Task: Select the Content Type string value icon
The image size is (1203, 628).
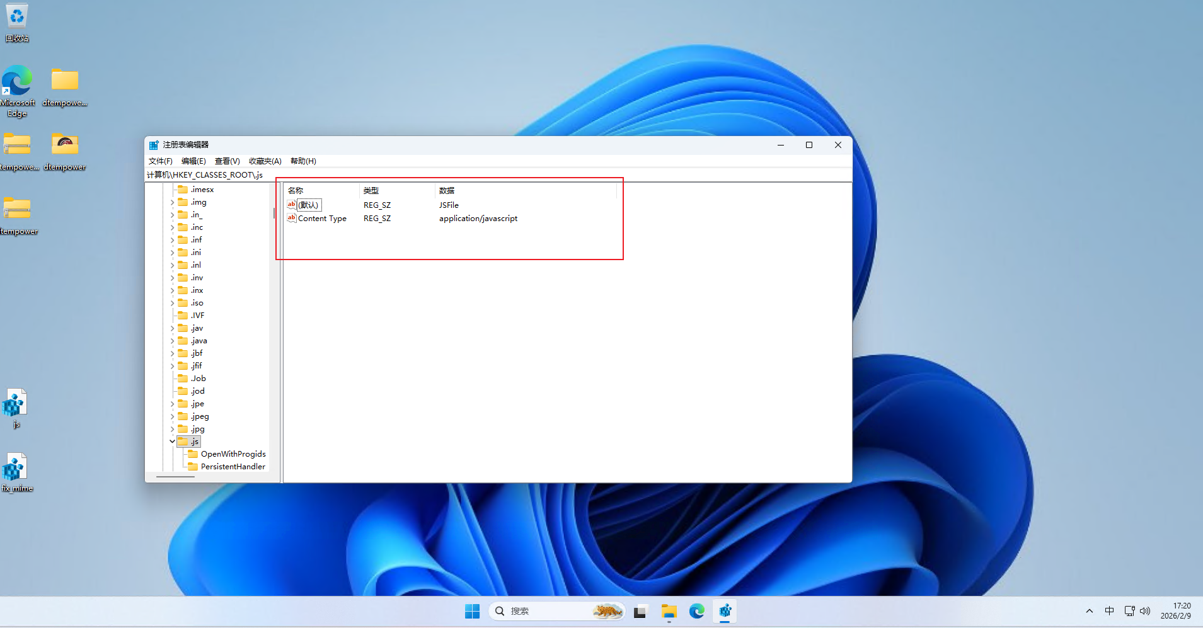Action: click(291, 219)
